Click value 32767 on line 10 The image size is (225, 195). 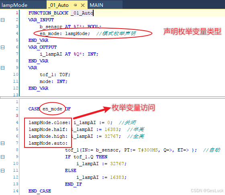(117, 164)
